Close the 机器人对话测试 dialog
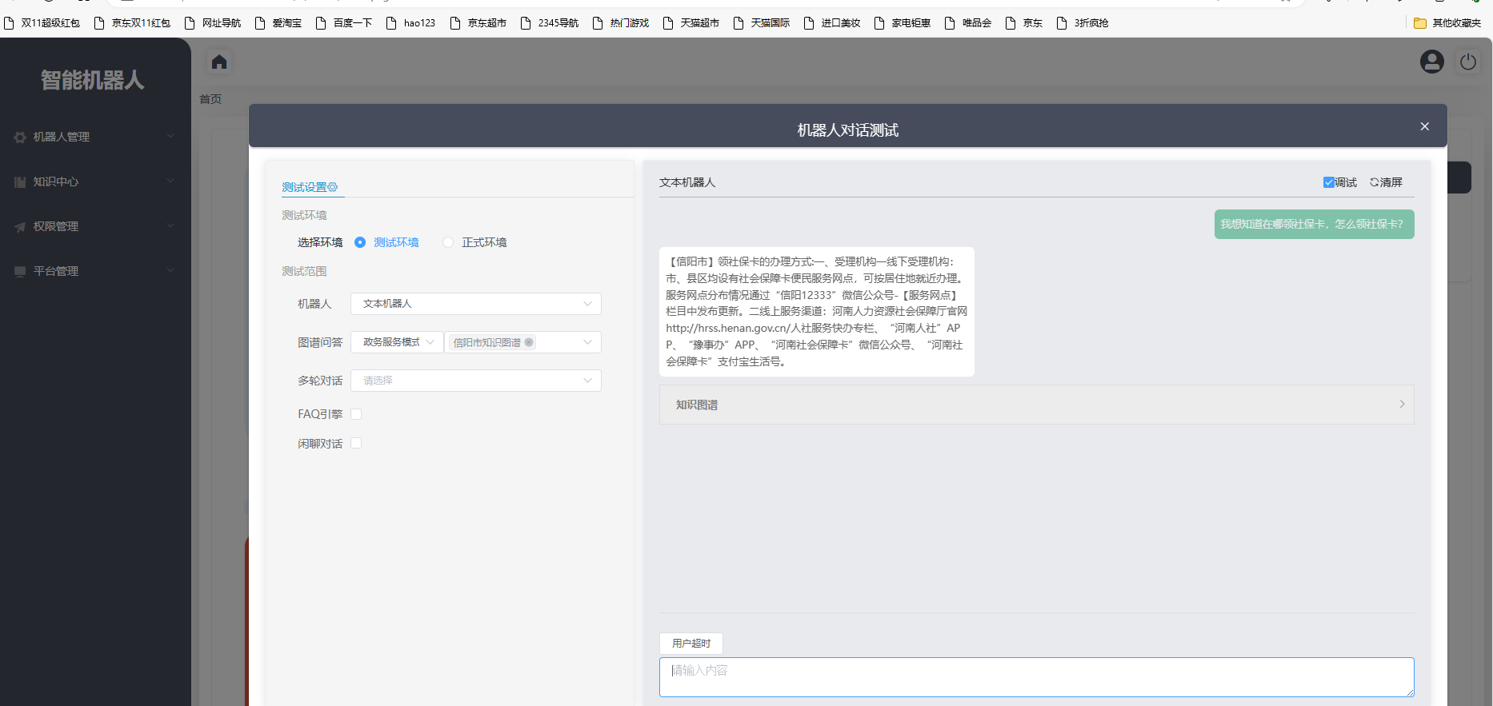 1425,126
